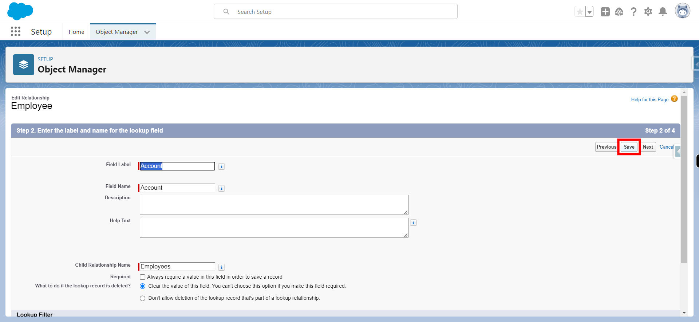Click the orange help icon for this page
This screenshot has width=699, height=322.
674,99
